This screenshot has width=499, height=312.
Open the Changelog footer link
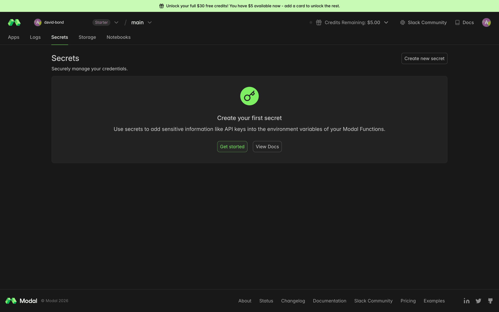coord(293,301)
